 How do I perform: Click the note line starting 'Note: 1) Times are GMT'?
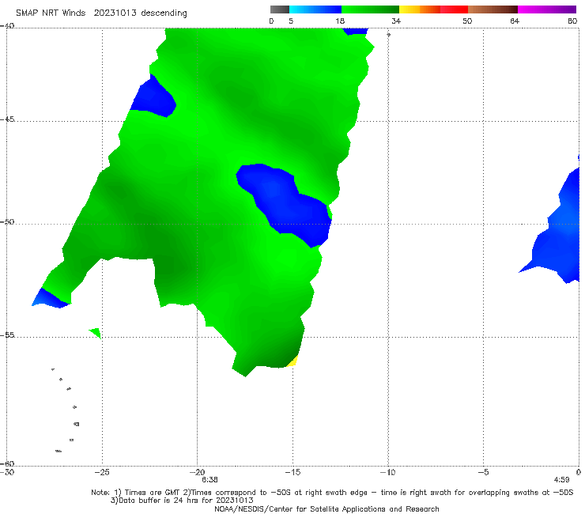332,493
